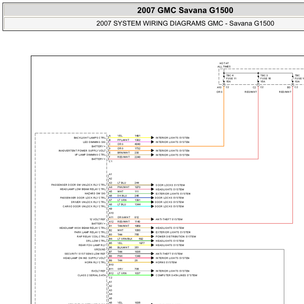
Task: Click the subtitle '2007 SYSTEM WIRING DIAGRAMS GMC - Savana G1500'
Action: click(x=185, y=23)
